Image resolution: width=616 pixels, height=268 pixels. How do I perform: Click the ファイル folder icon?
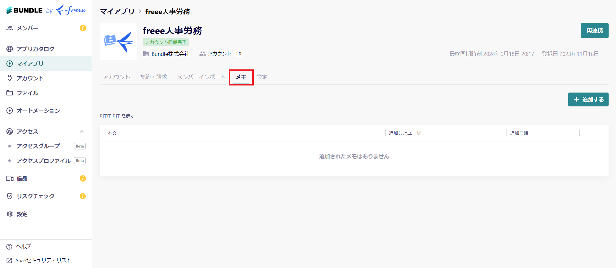10,93
